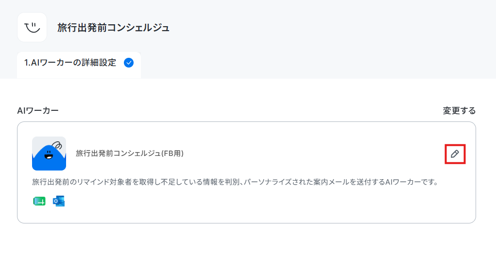Screen dimensions: 496x256
Task: Click empty area inside AI worker card
Action: pyautogui.click(x=285, y=205)
